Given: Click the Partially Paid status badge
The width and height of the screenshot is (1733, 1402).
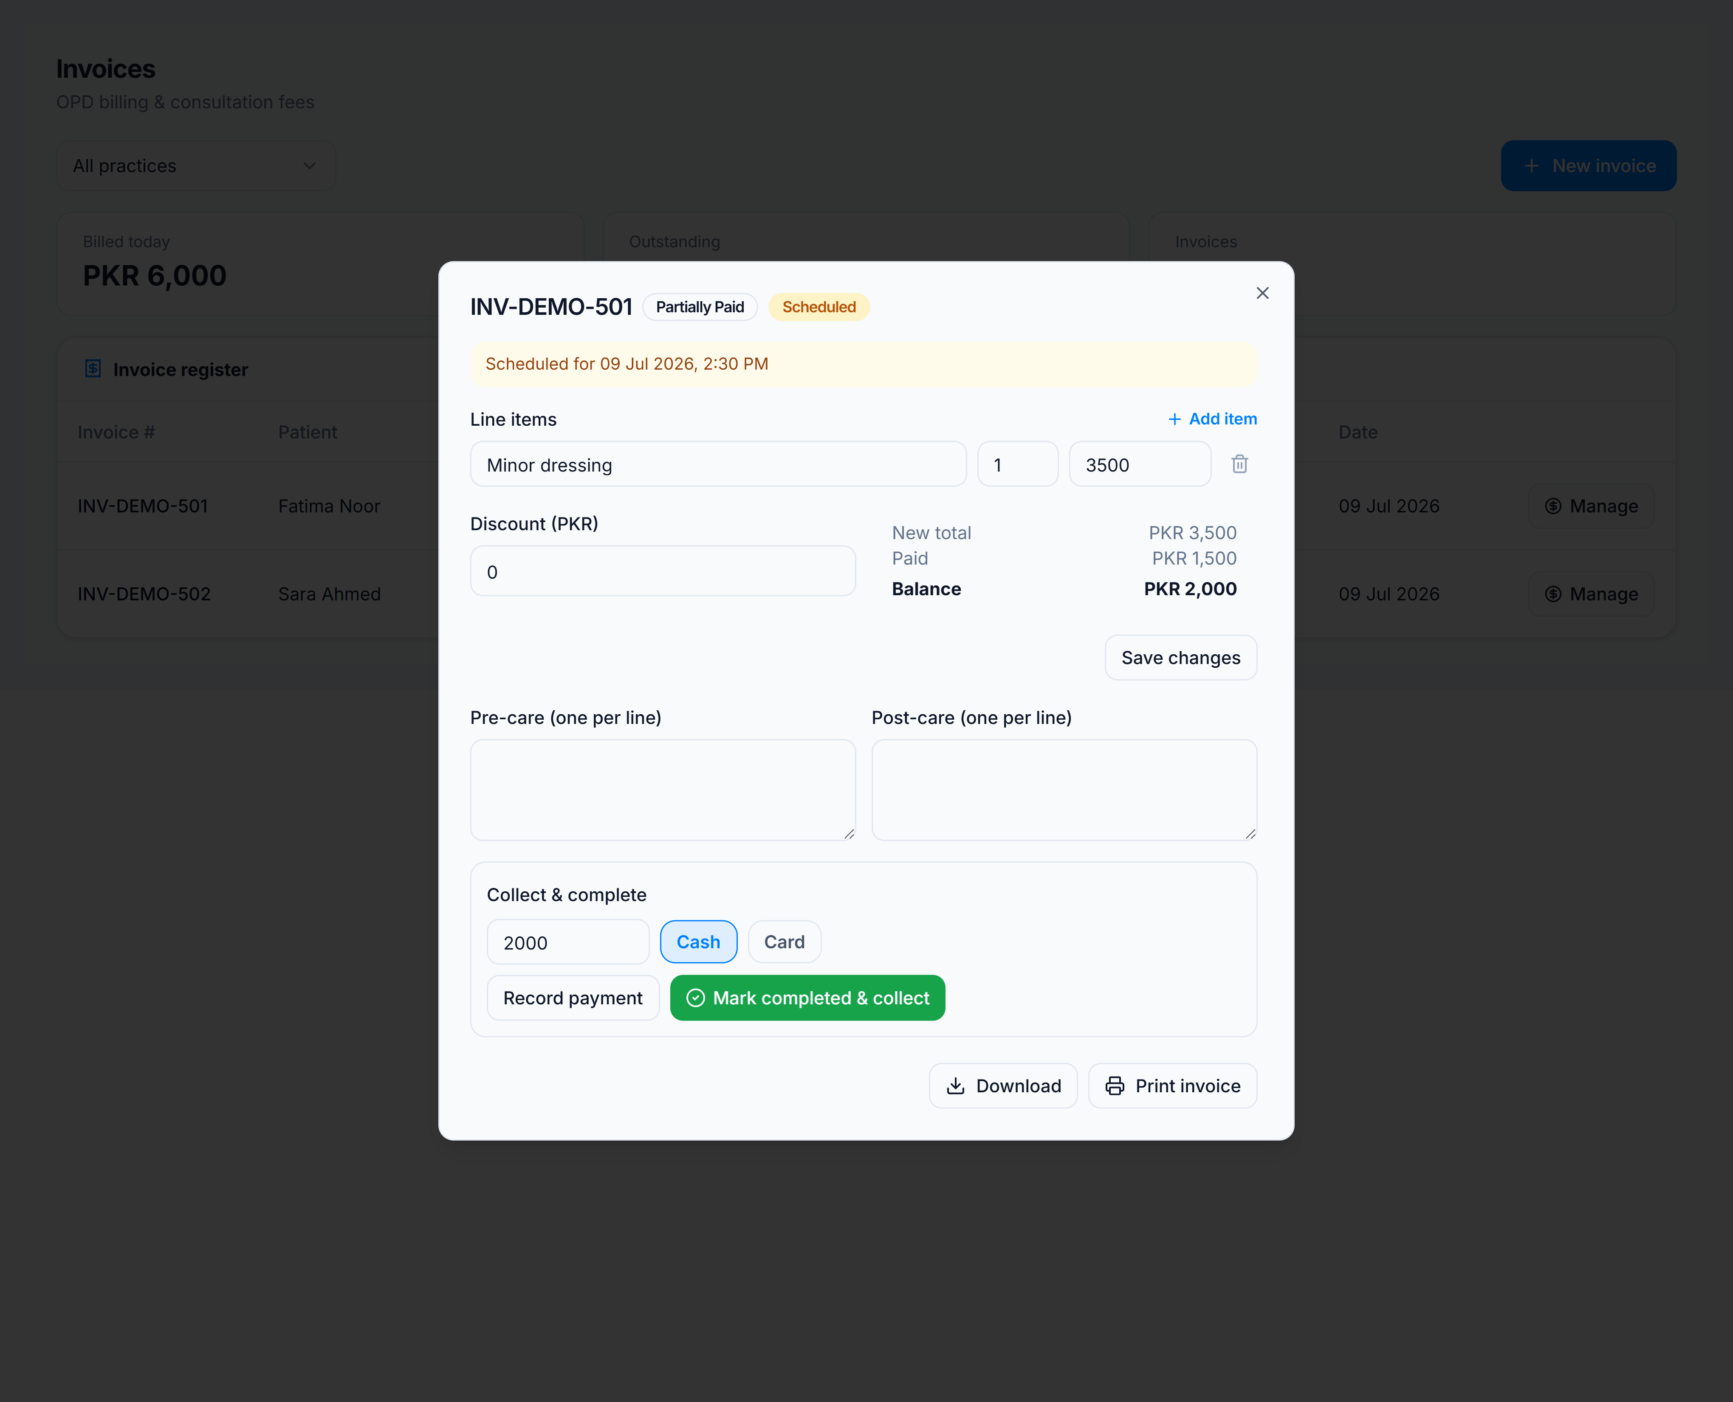Looking at the screenshot, I should coord(700,307).
